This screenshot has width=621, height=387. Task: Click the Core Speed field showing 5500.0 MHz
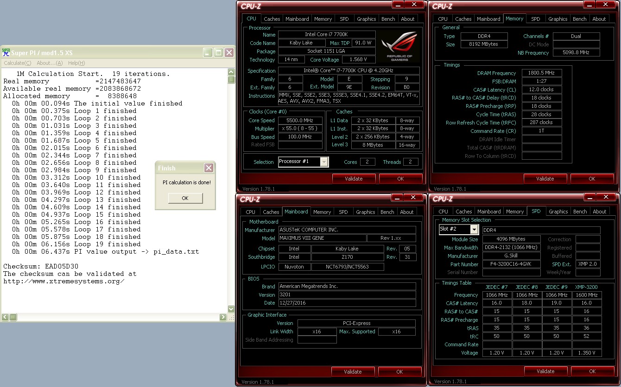pos(300,120)
